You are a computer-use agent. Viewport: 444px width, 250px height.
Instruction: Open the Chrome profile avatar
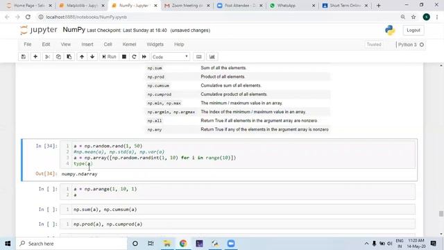pyautogui.click(x=426, y=17)
